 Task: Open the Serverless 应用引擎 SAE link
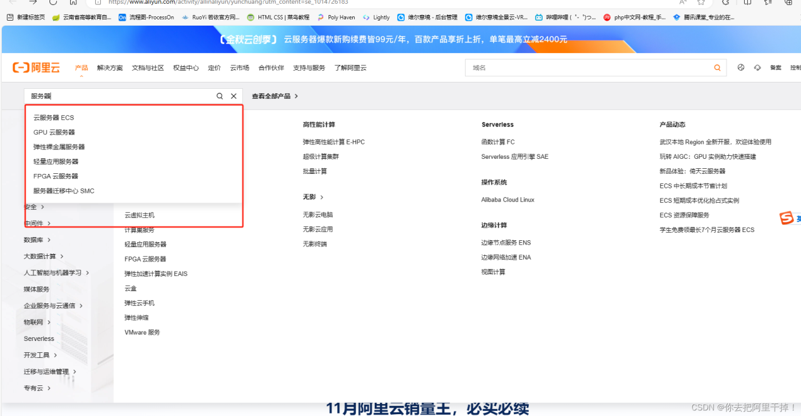[x=514, y=156]
